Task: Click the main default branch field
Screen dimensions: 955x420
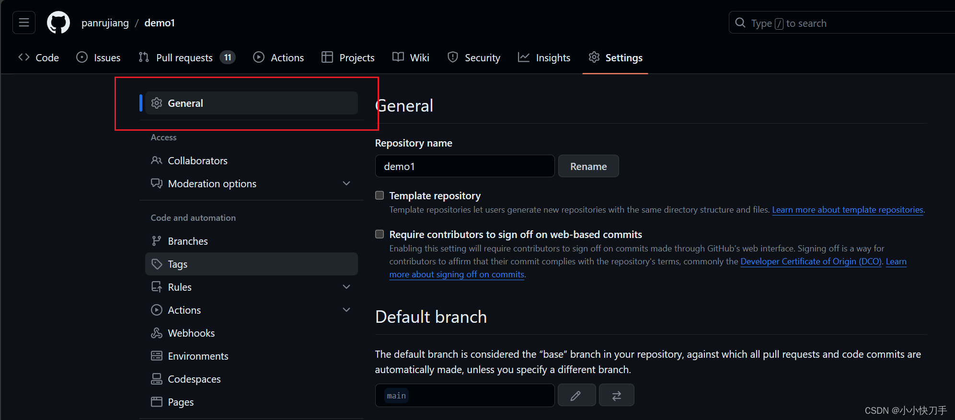Action: 465,395
